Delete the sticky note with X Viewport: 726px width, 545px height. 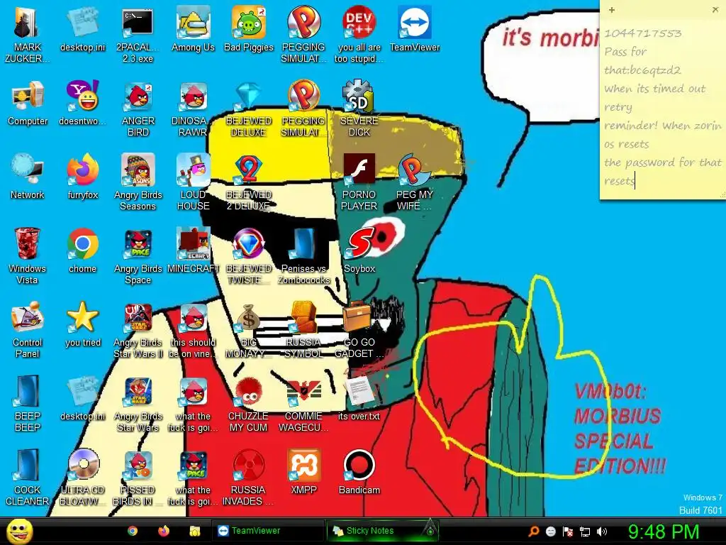(x=715, y=10)
